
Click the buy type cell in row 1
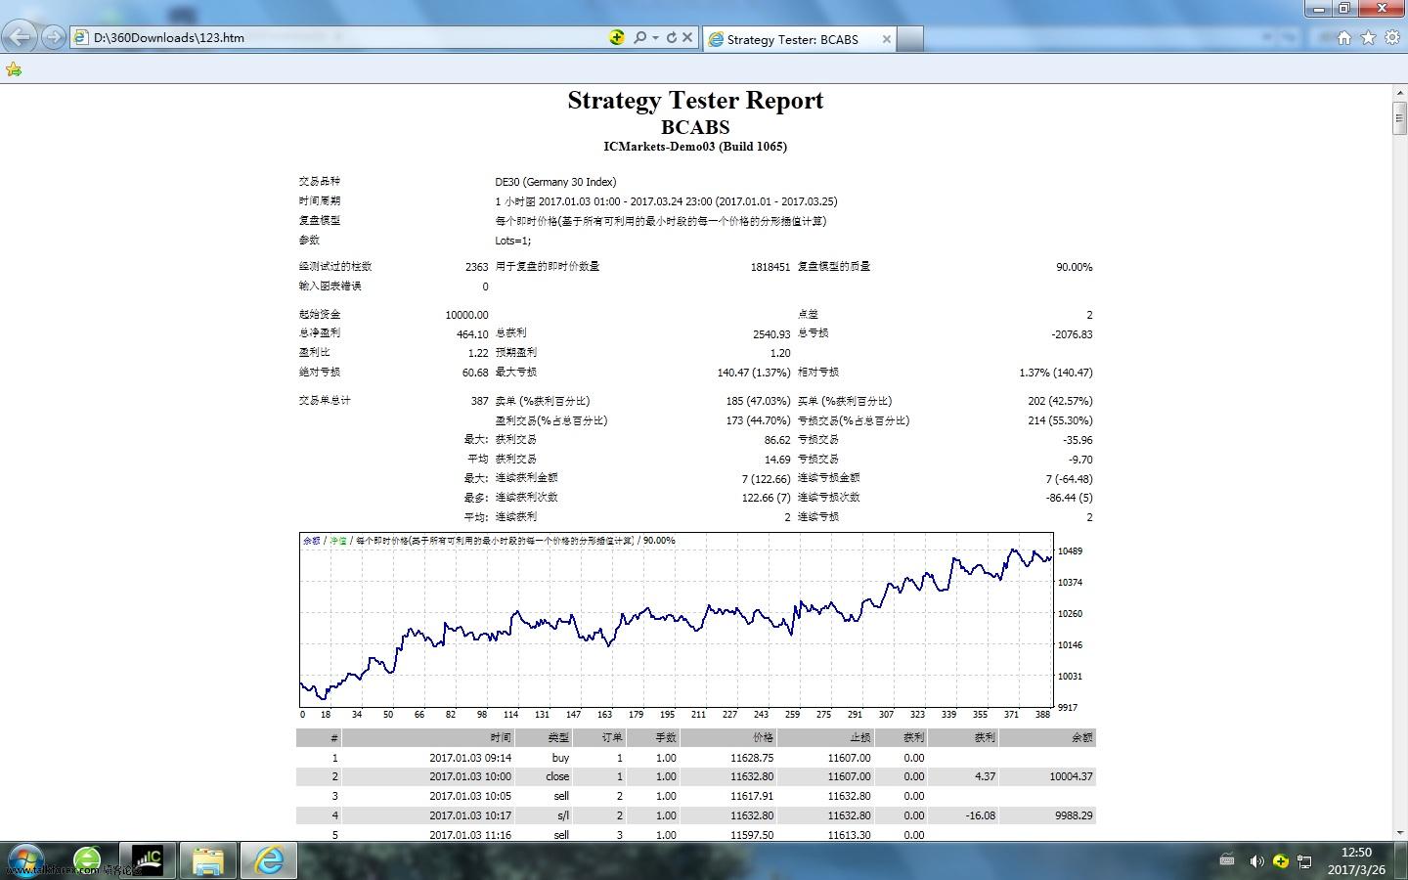(560, 758)
